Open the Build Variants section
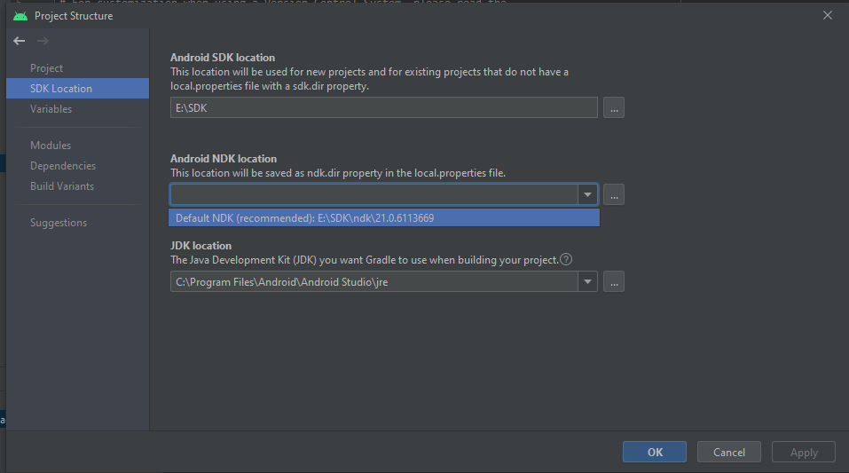Image resolution: width=849 pixels, height=473 pixels. click(x=62, y=185)
